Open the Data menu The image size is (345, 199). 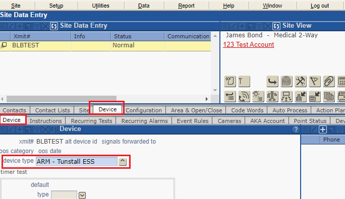[144, 6]
